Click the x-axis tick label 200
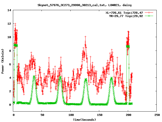This screenshot has height=122, width=162. (128, 115)
